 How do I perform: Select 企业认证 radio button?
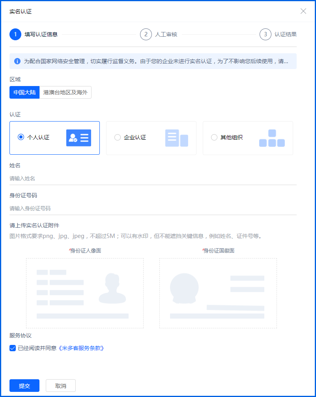118,137
